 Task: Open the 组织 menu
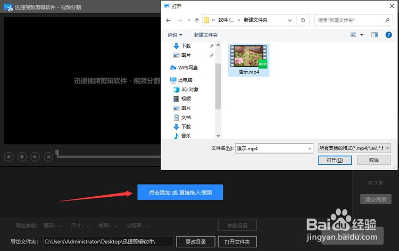click(175, 35)
